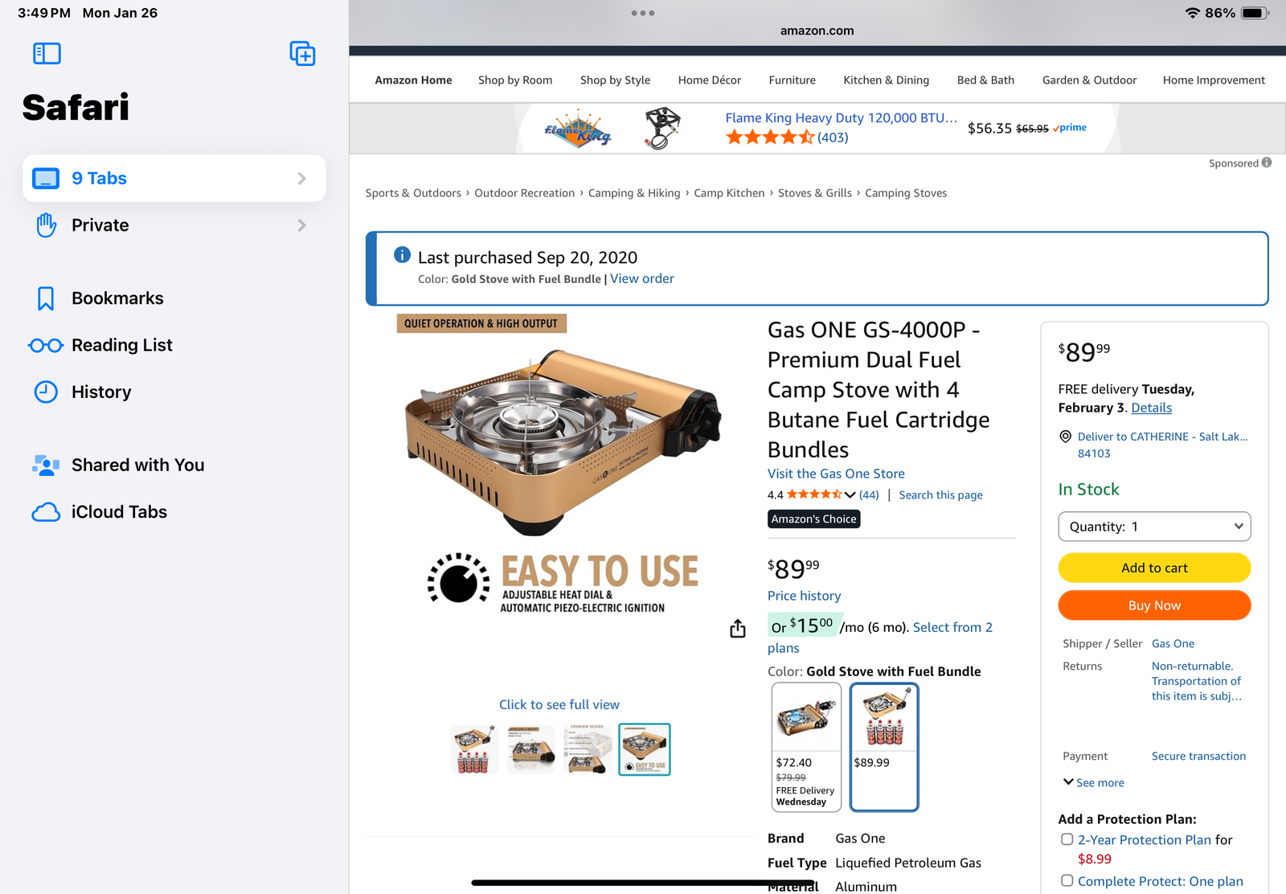Screen dimensions: 1286x894
Task: Open iCloud Tabs
Action: coord(119,512)
